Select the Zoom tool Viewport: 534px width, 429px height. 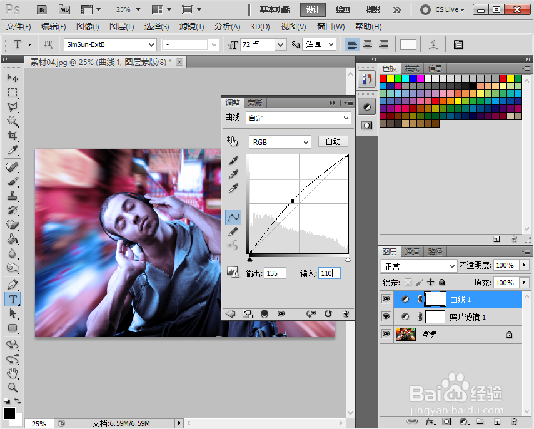(x=13, y=388)
